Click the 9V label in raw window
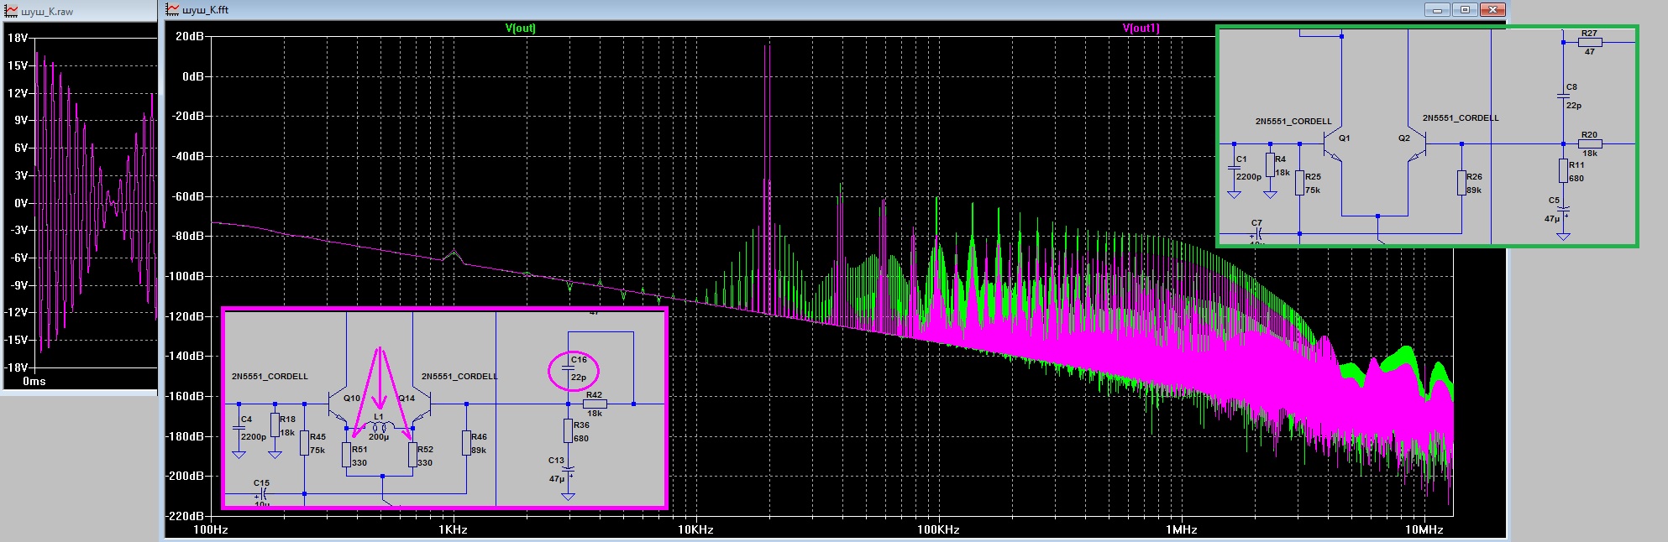1668x542 pixels. pos(20,120)
